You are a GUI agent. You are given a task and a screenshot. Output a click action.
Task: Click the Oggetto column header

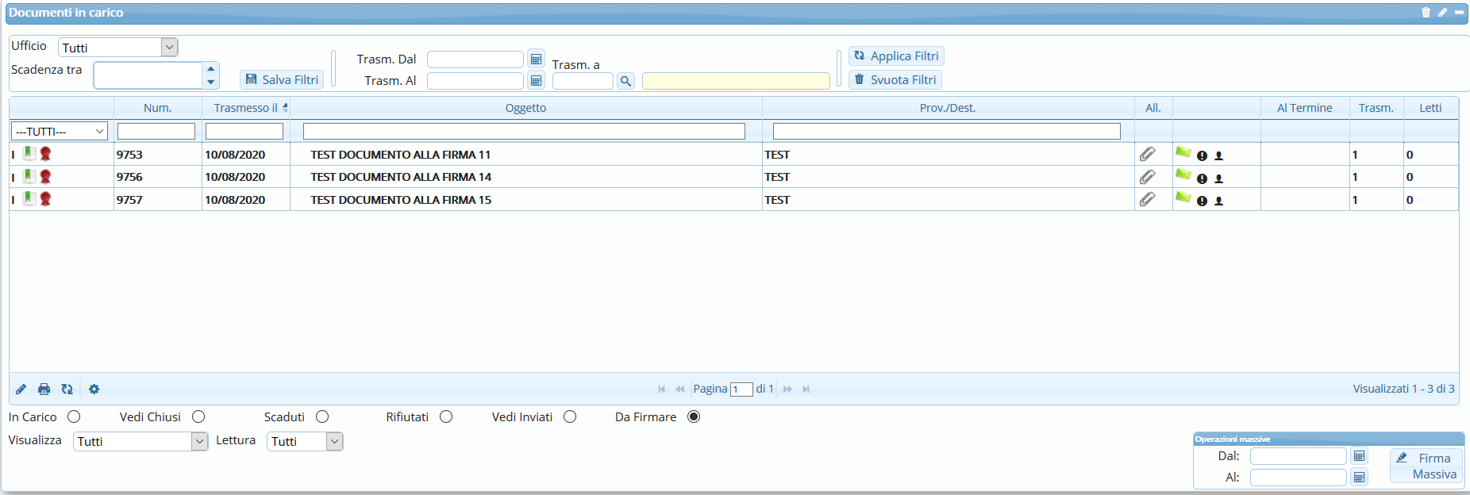pyautogui.click(x=525, y=108)
